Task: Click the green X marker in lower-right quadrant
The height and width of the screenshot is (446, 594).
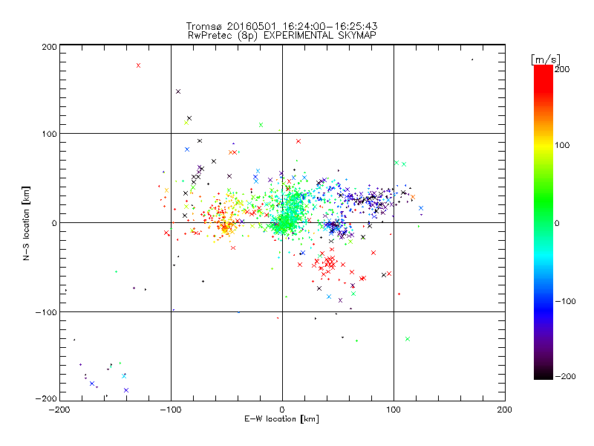Action: coord(408,339)
